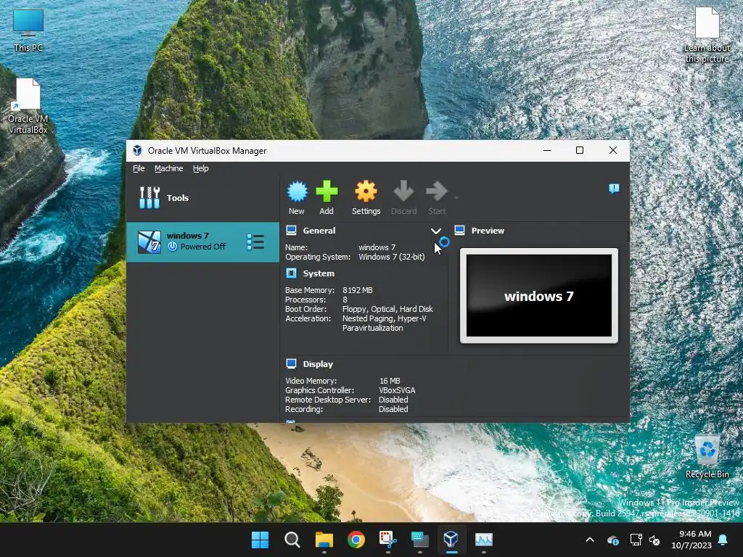Open Snipping Tool taskbar icon
743x557 pixels.
(x=387, y=540)
